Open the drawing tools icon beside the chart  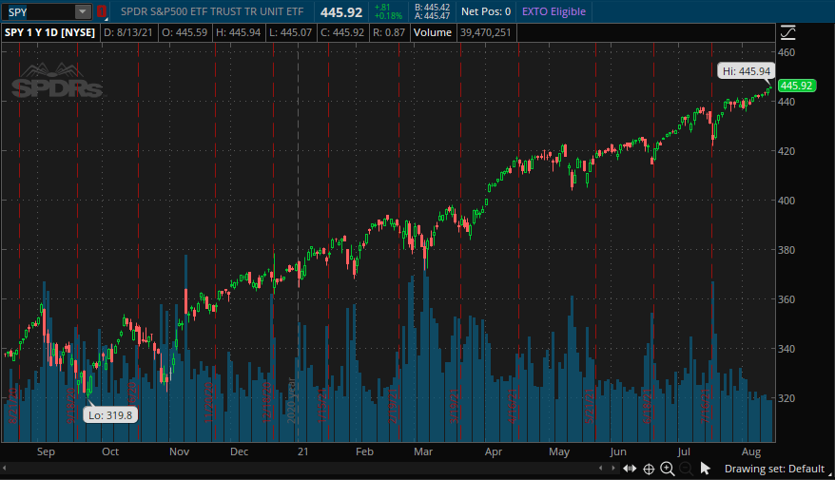[787, 33]
